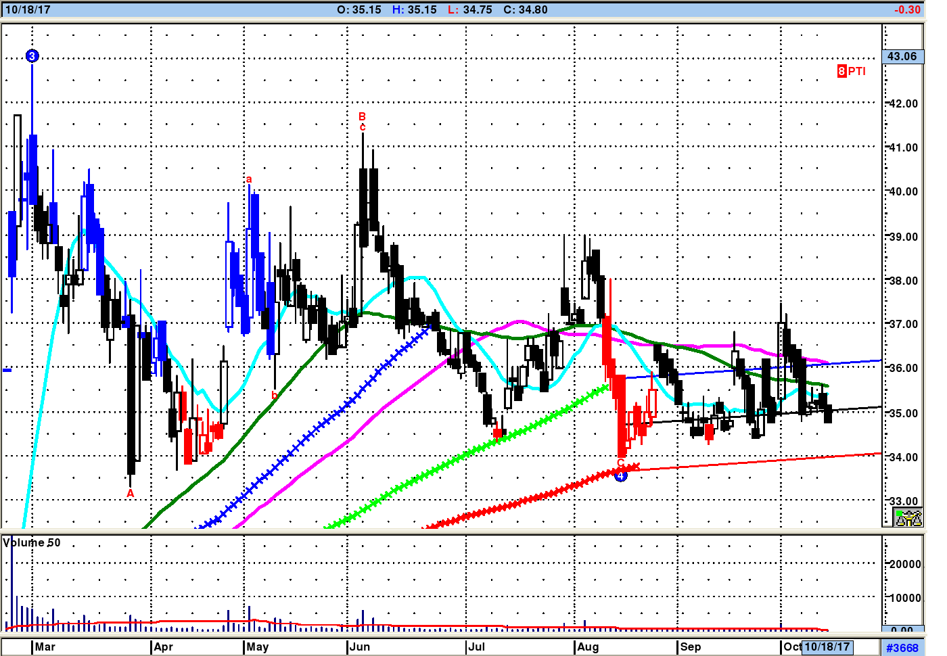The width and height of the screenshot is (947, 656).
Task: Click the -0.30 change value
Action: click(x=906, y=9)
